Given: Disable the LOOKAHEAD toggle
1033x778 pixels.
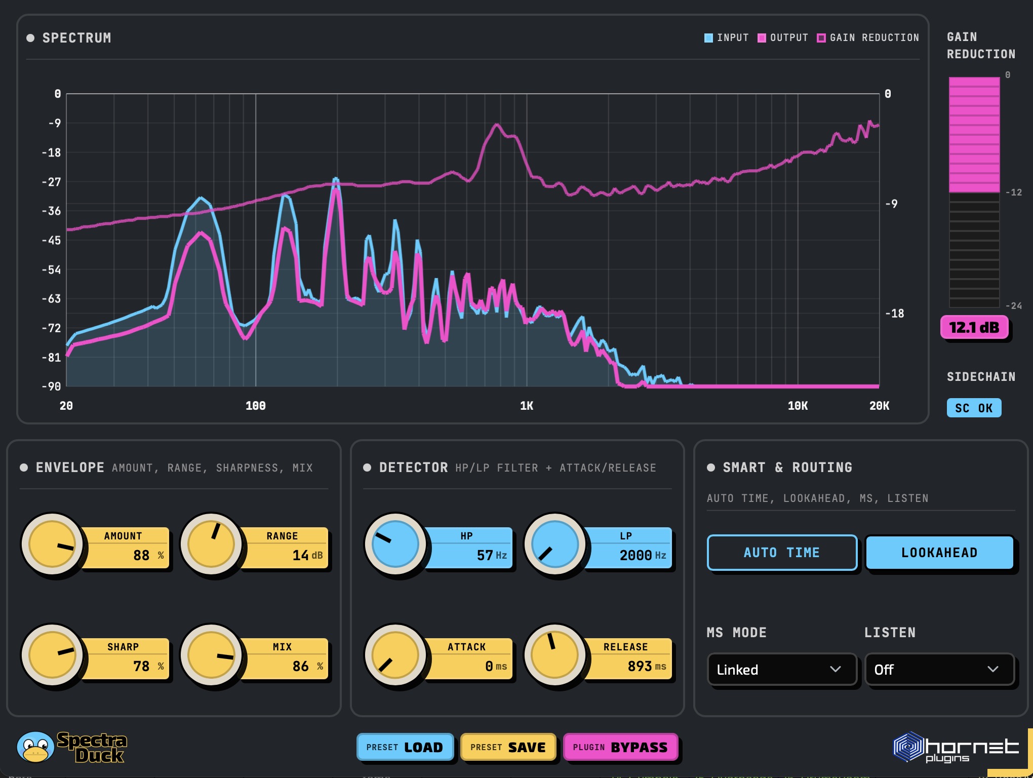Looking at the screenshot, I should point(940,553).
